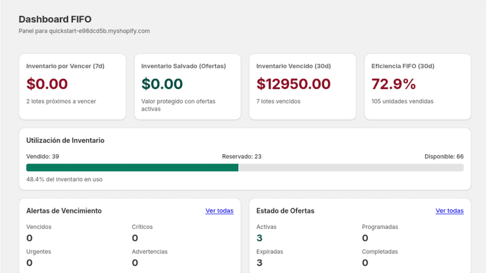Open Ver todas link in Alertas de Vencimiento
The height and width of the screenshot is (273, 486).
(x=219, y=210)
